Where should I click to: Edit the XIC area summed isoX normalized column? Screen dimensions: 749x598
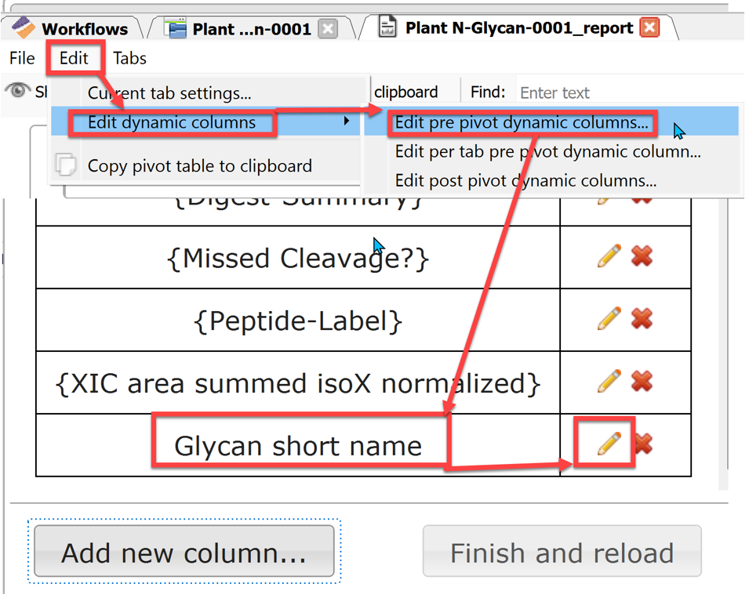point(609,382)
